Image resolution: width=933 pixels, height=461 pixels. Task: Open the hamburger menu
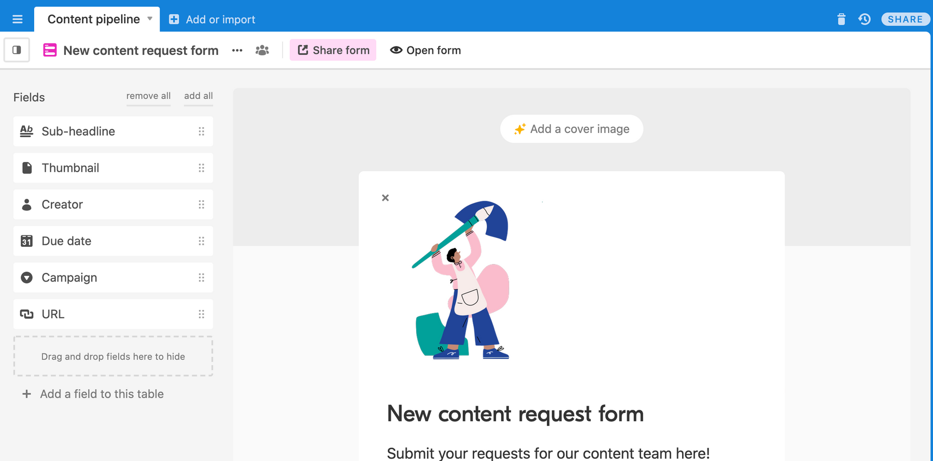pos(18,20)
